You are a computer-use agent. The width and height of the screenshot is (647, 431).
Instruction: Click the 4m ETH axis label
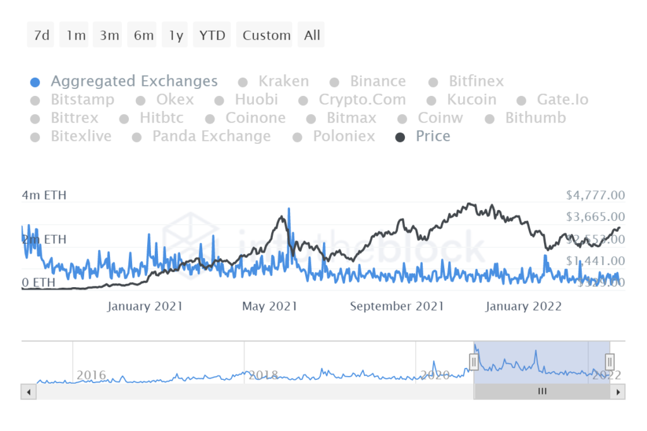(x=44, y=195)
